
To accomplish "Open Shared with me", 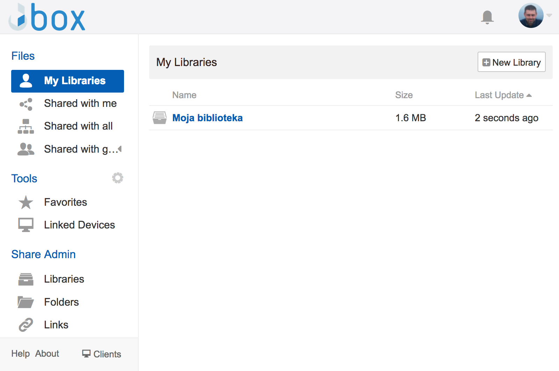I will [80, 103].
